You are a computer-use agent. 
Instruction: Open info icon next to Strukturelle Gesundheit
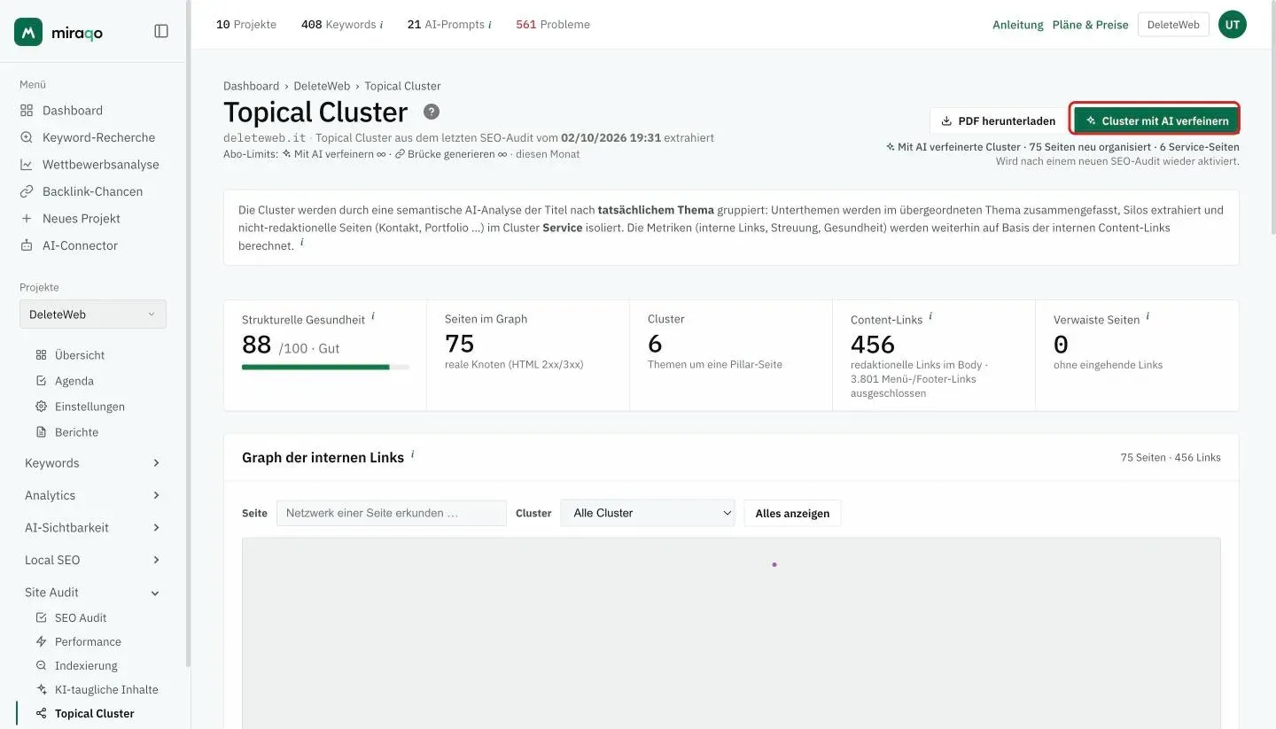373,316
